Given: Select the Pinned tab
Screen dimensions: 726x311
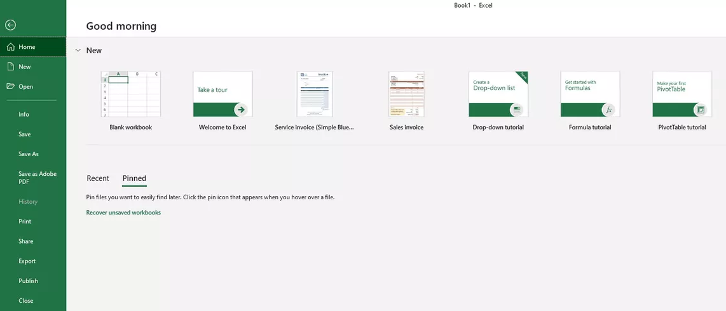Looking at the screenshot, I should pyautogui.click(x=134, y=178).
